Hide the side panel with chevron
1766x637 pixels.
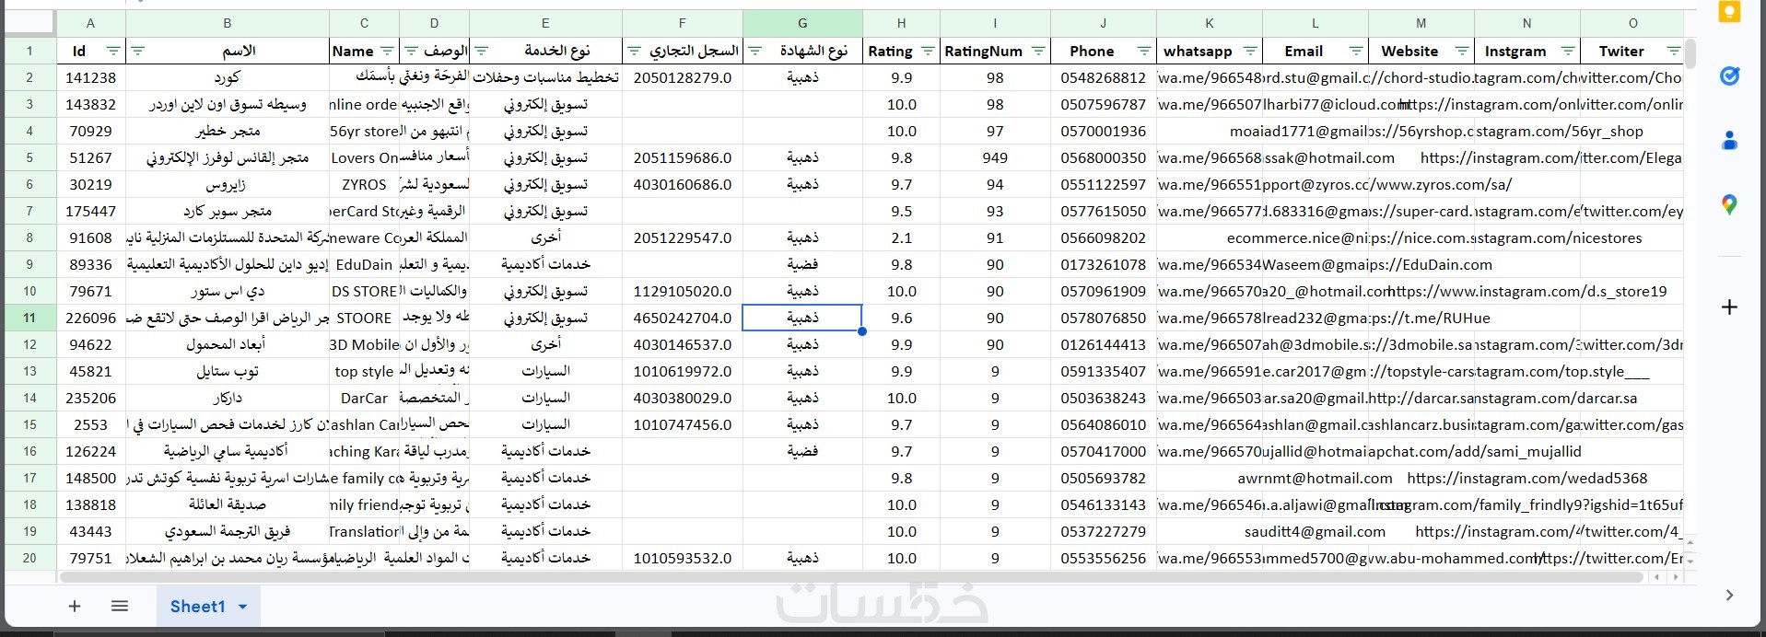pyautogui.click(x=1729, y=596)
